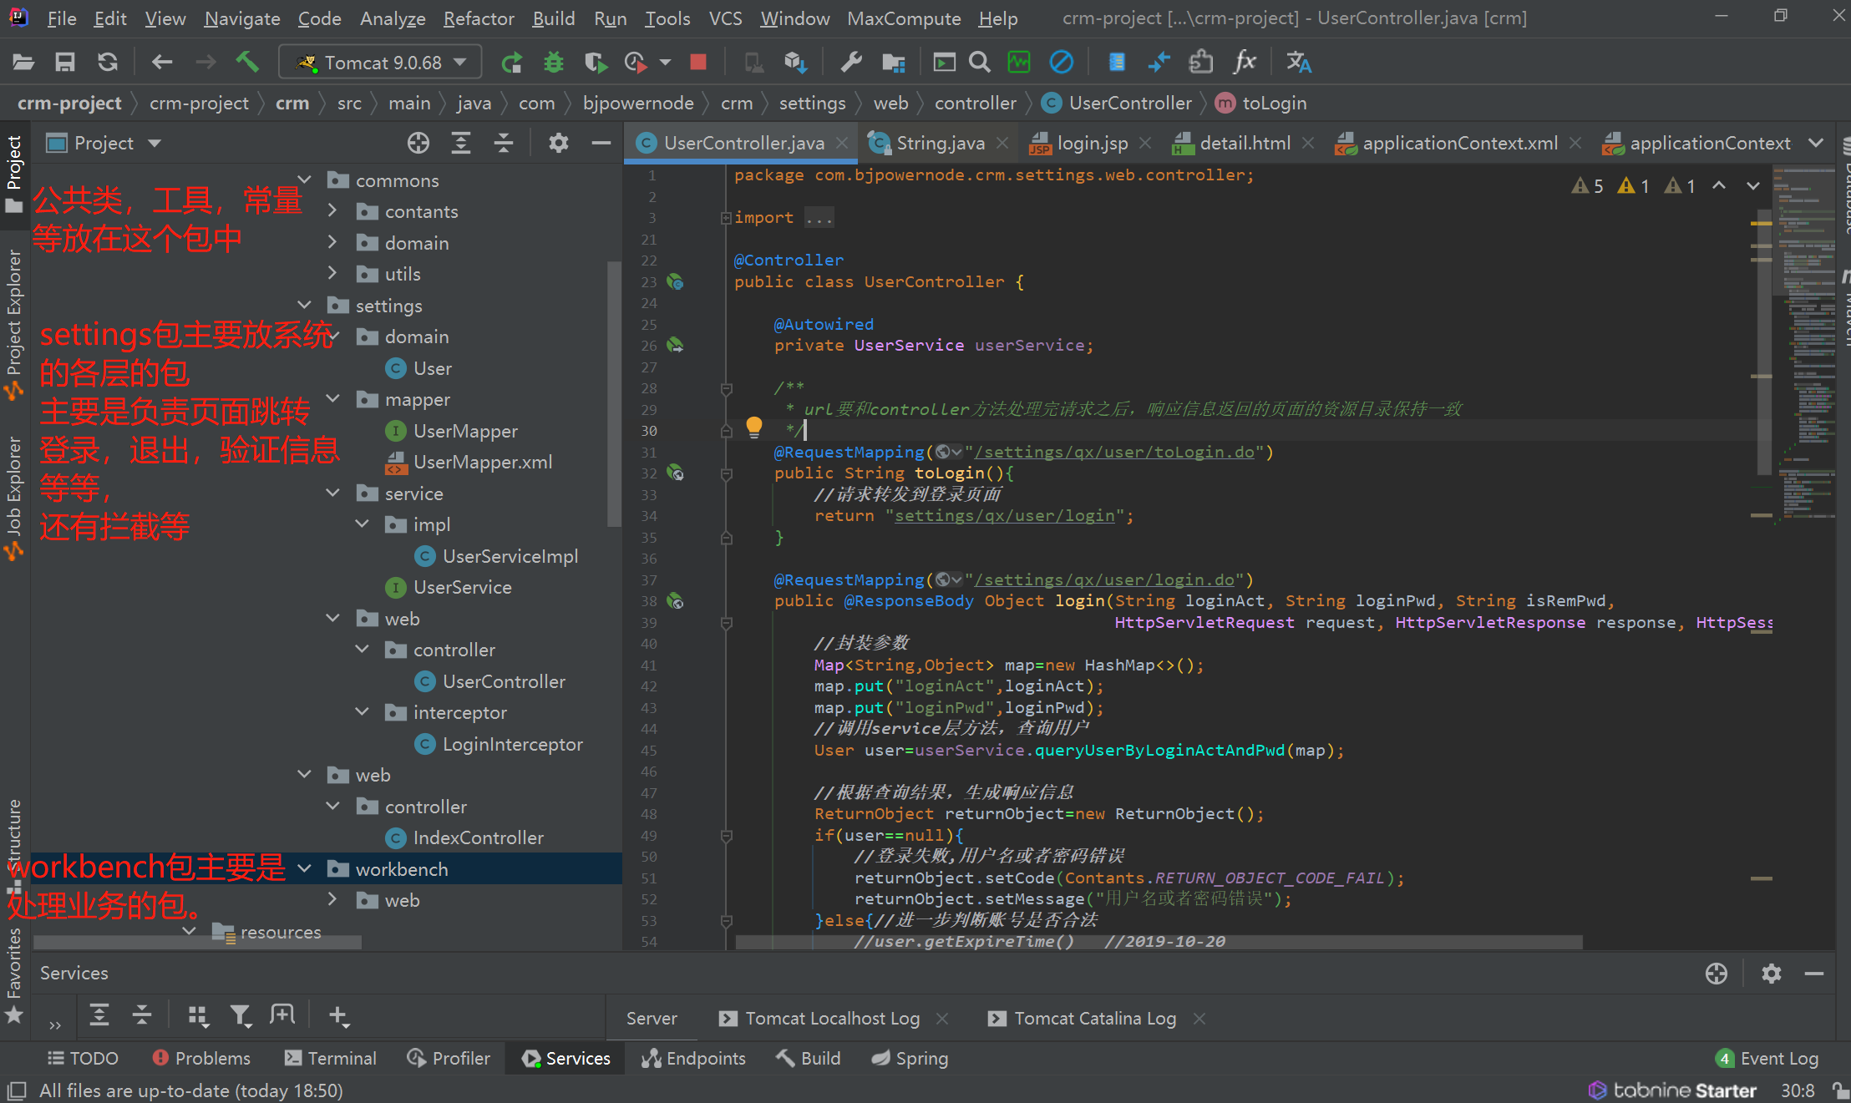Screen dimensions: 1851x1103
Task: Toggle the expanded import block fold
Action: point(726,218)
